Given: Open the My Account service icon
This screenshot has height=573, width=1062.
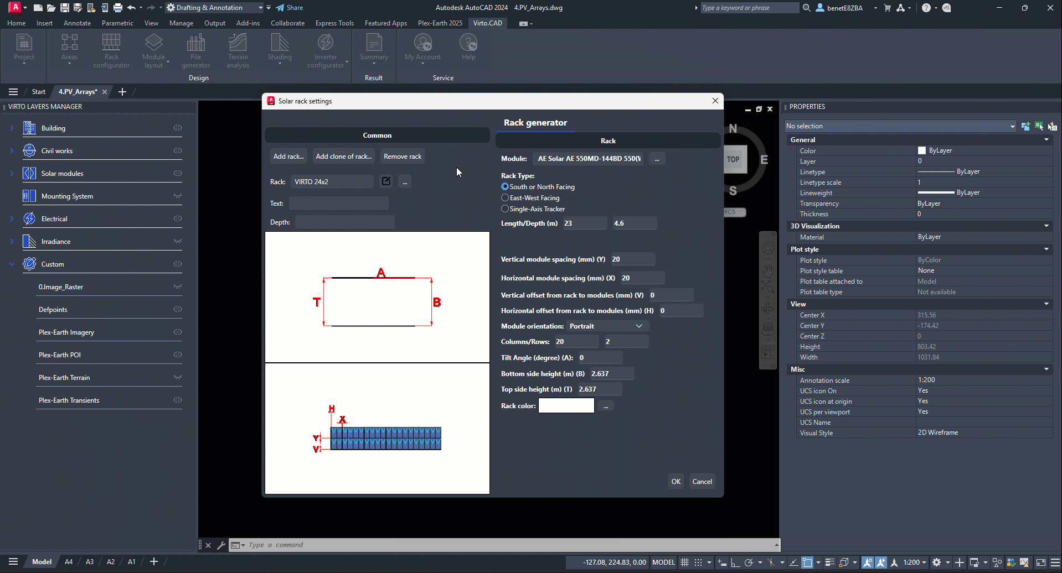Looking at the screenshot, I should (422, 49).
